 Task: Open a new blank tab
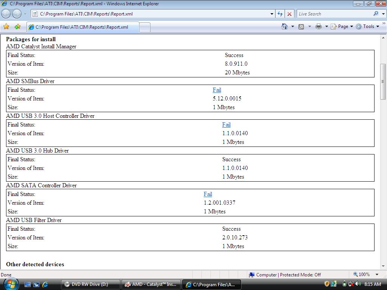145,27
